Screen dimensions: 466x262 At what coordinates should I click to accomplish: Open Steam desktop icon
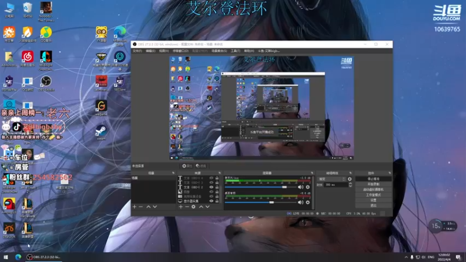(101, 132)
